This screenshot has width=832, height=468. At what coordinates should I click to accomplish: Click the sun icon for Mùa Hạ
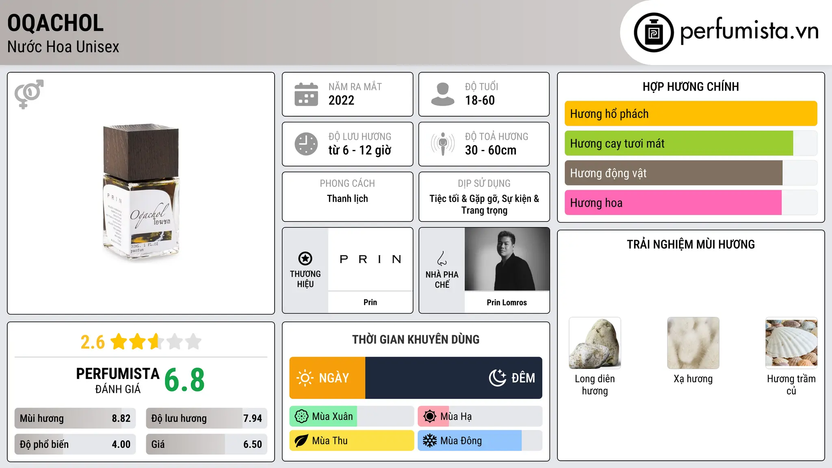[x=430, y=416]
